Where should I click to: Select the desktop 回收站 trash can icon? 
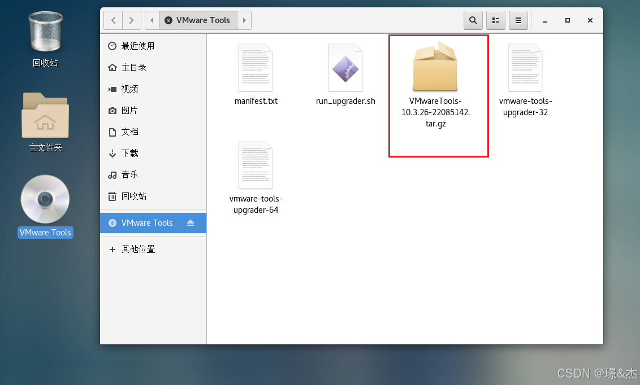click(45, 32)
